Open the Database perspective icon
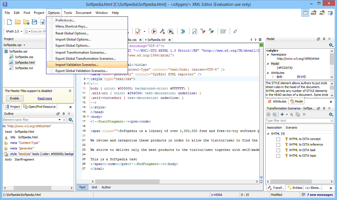The image size is (337, 200). point(330,13)
